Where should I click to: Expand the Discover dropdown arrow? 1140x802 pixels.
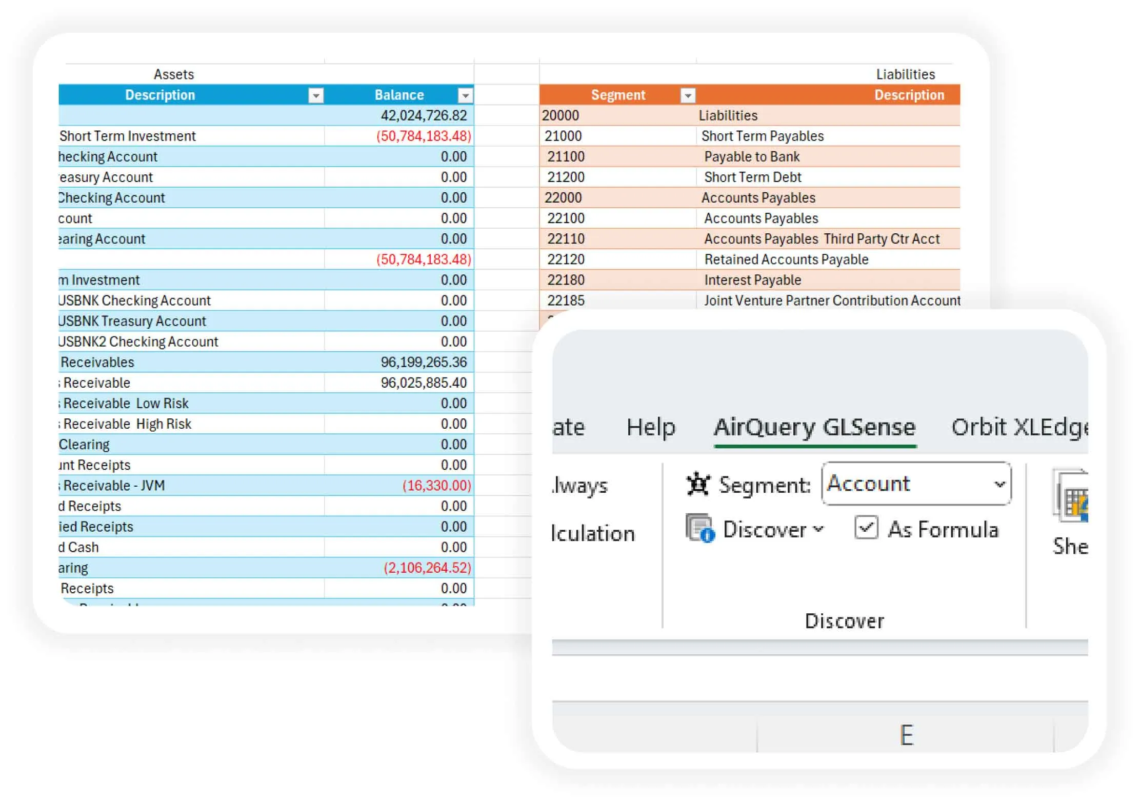click(x=819, y=529)
